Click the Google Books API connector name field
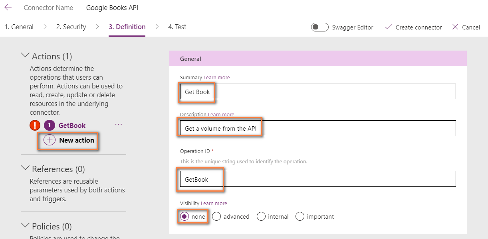The width and height of the screenshot is (488, 239). [x=112, y=8]
